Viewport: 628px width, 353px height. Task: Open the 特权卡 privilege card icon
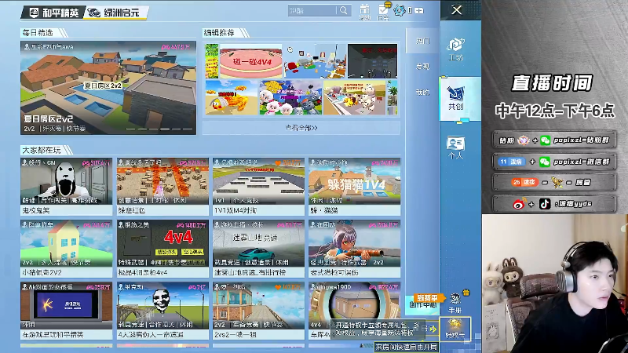455,328
